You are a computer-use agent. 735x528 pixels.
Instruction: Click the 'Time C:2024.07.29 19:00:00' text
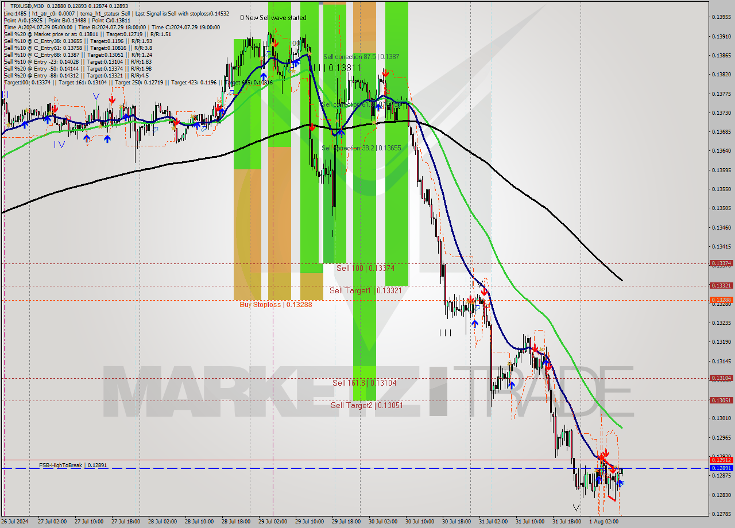[x=185, y=27]
